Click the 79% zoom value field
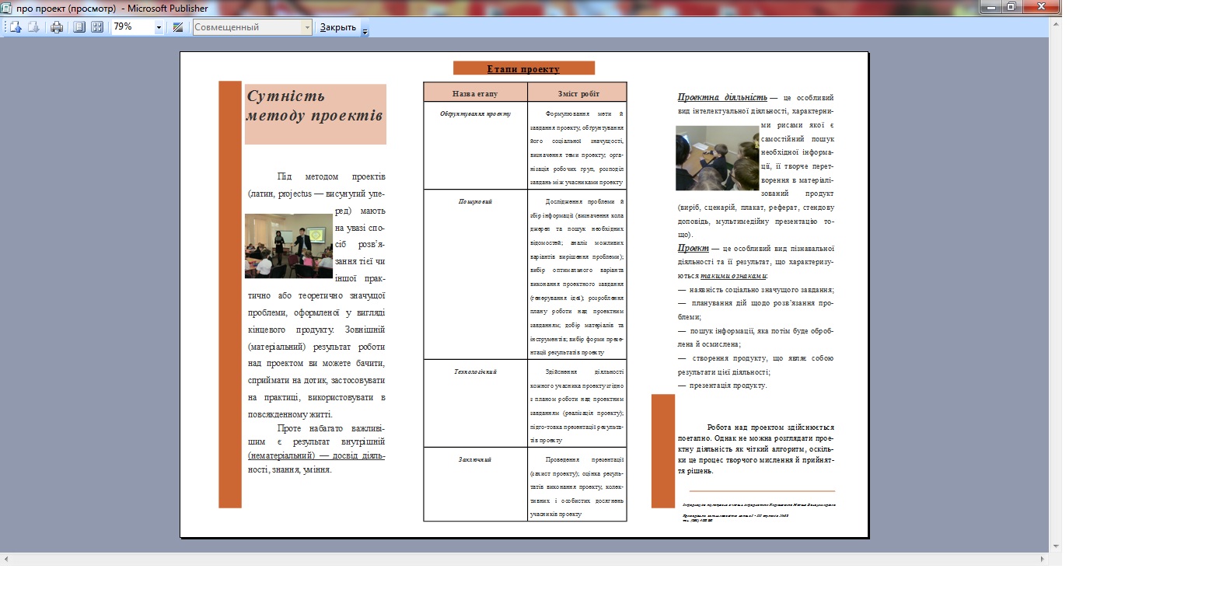 pyautogui.click(x=131, y=27)
